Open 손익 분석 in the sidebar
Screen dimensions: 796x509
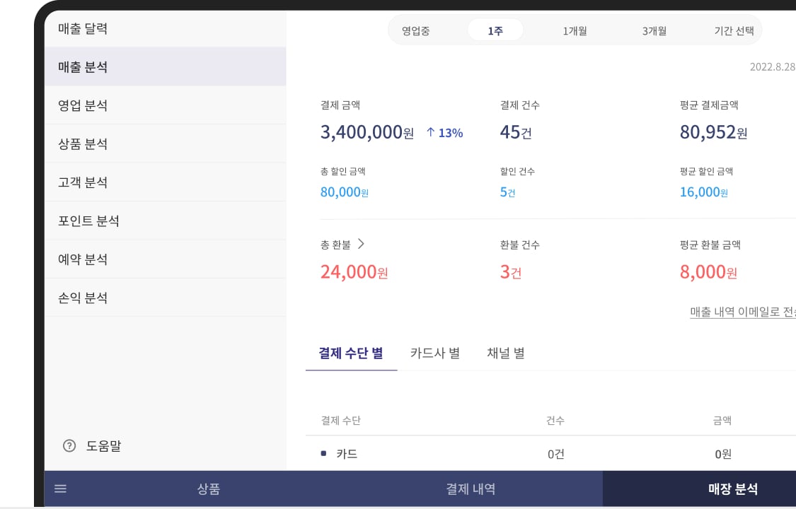[x=166, y=298]
